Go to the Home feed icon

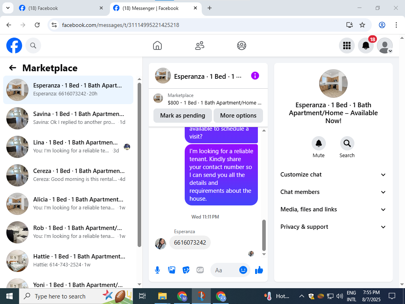(157, 46)
